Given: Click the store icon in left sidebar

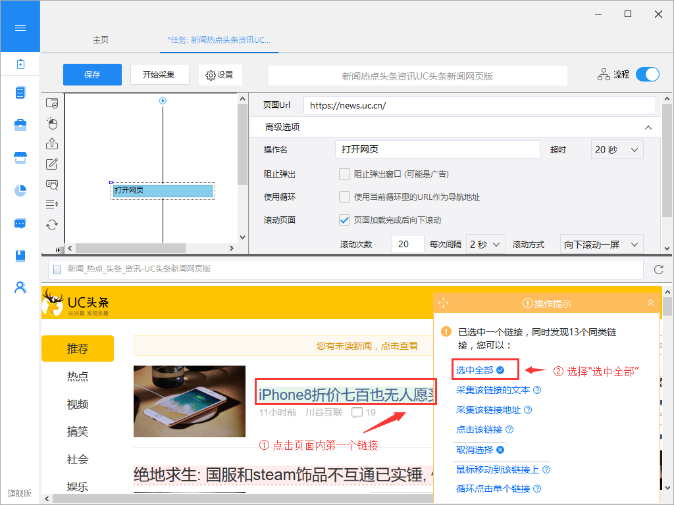Looking at the screenshot, I should (20, 158).
